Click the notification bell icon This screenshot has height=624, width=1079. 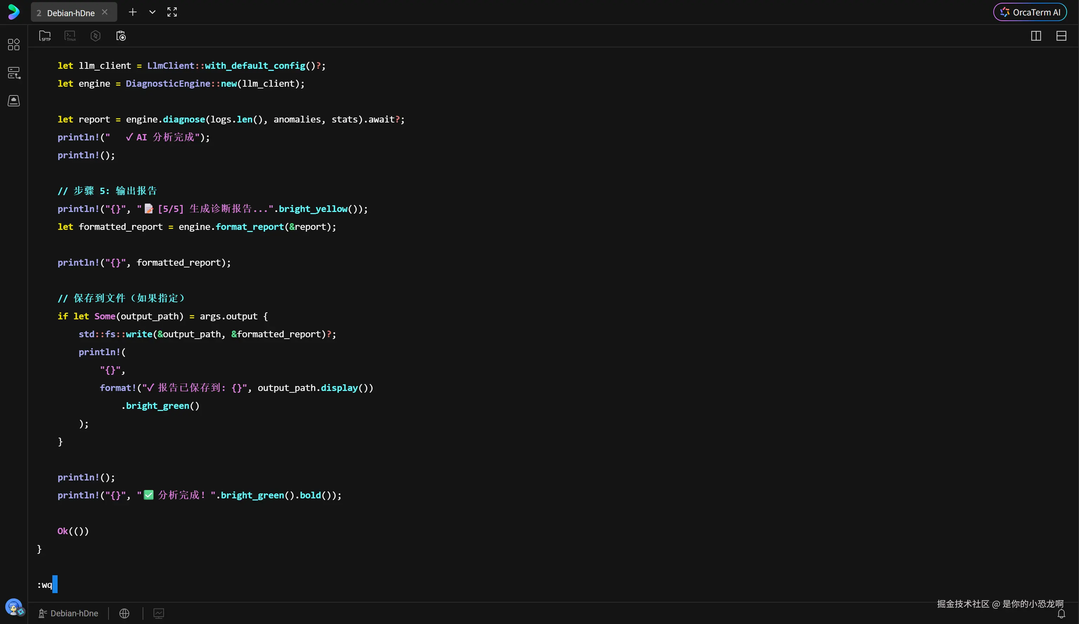pyautogui.click(x=1061, y=614)
